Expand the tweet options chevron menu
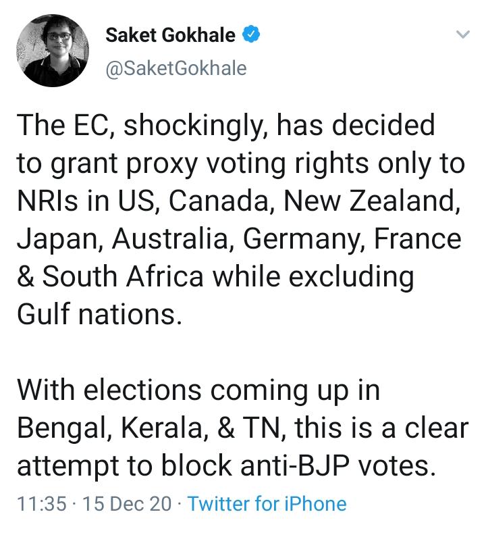This screenshot has height=533, width=486. 462,34
